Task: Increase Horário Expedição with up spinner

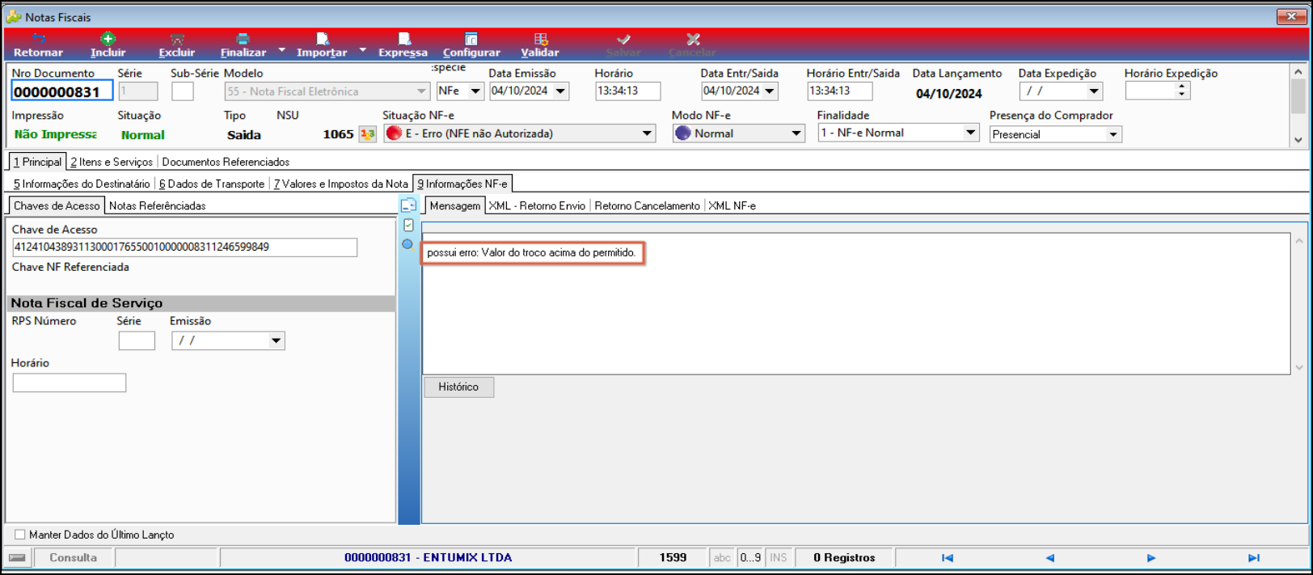Action: click(x=1182, y=87)
